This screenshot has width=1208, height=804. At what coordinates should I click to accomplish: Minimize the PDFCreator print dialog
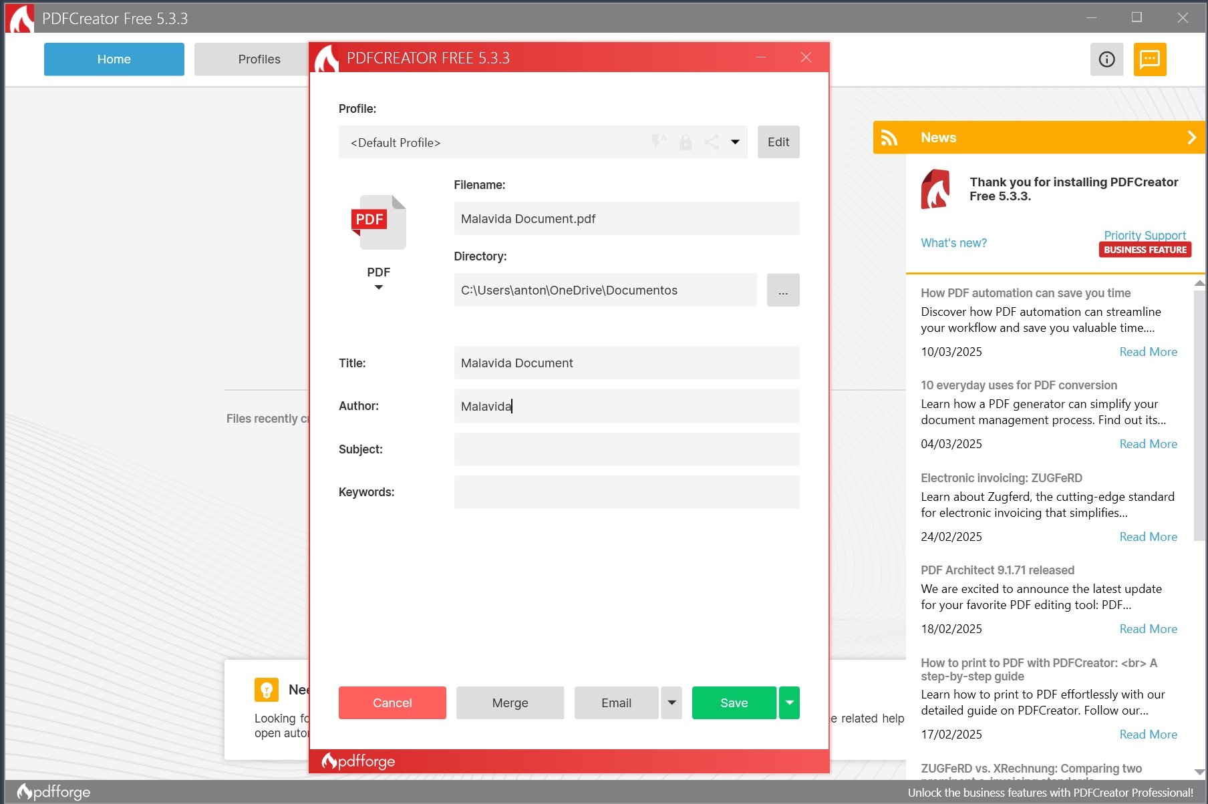click(760, 57)
